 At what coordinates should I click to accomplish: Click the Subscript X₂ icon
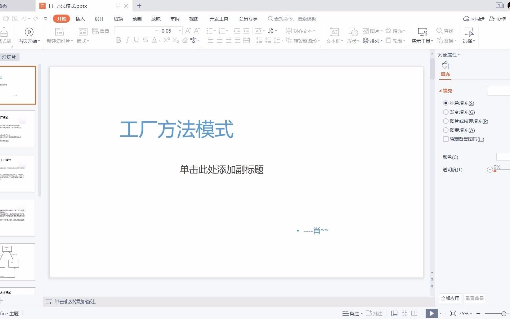coord(176,40)
